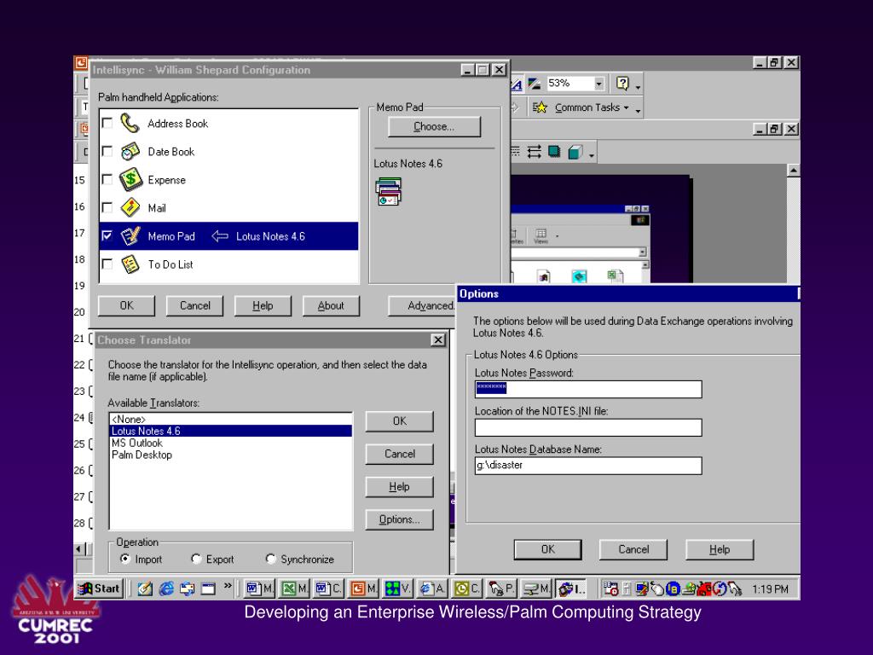
Task: Click the Memo Pad notepad icon
Action: pos(130,236)
